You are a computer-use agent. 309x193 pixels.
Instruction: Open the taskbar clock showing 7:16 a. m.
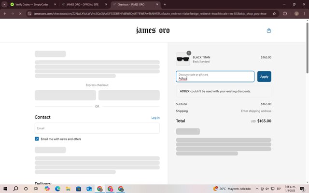tap(290, 189)
